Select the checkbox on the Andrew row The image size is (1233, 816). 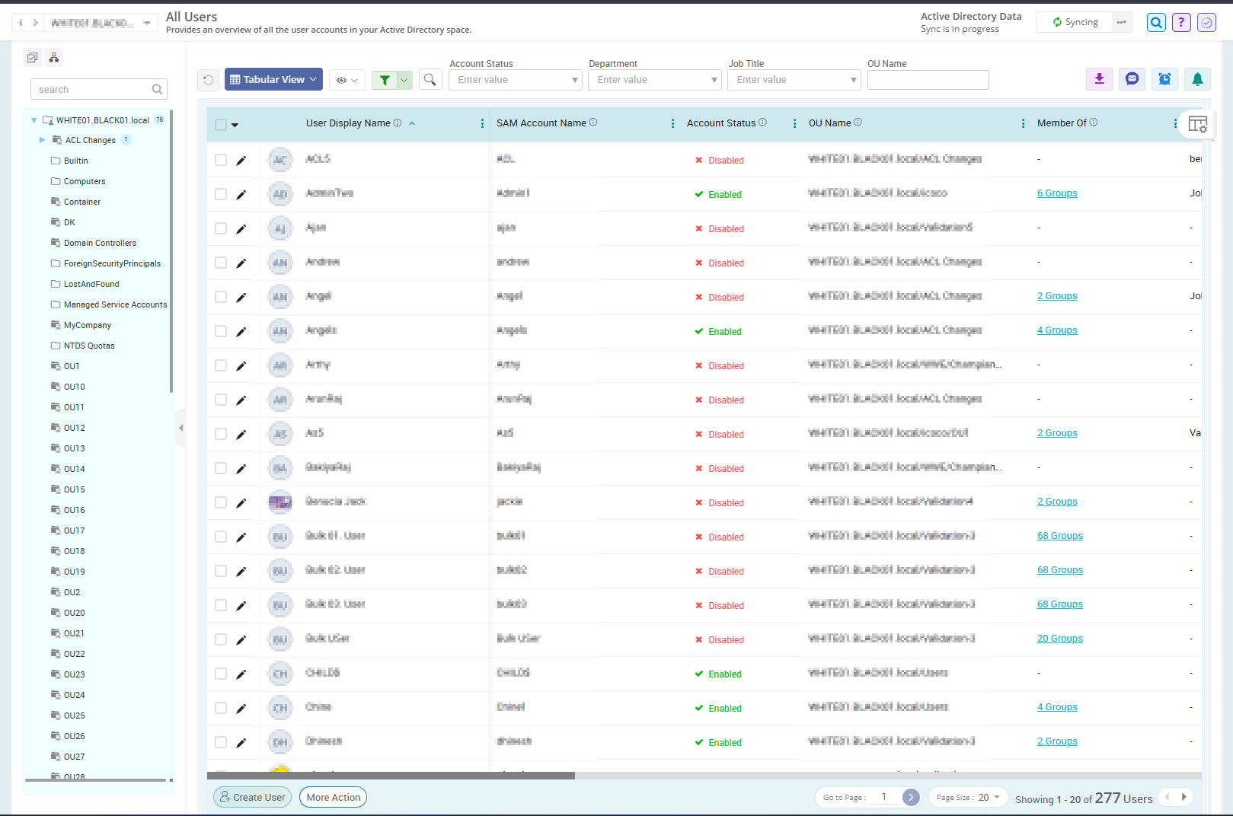tap(221, 263)
